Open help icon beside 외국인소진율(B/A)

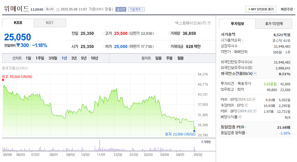(255, 74)
